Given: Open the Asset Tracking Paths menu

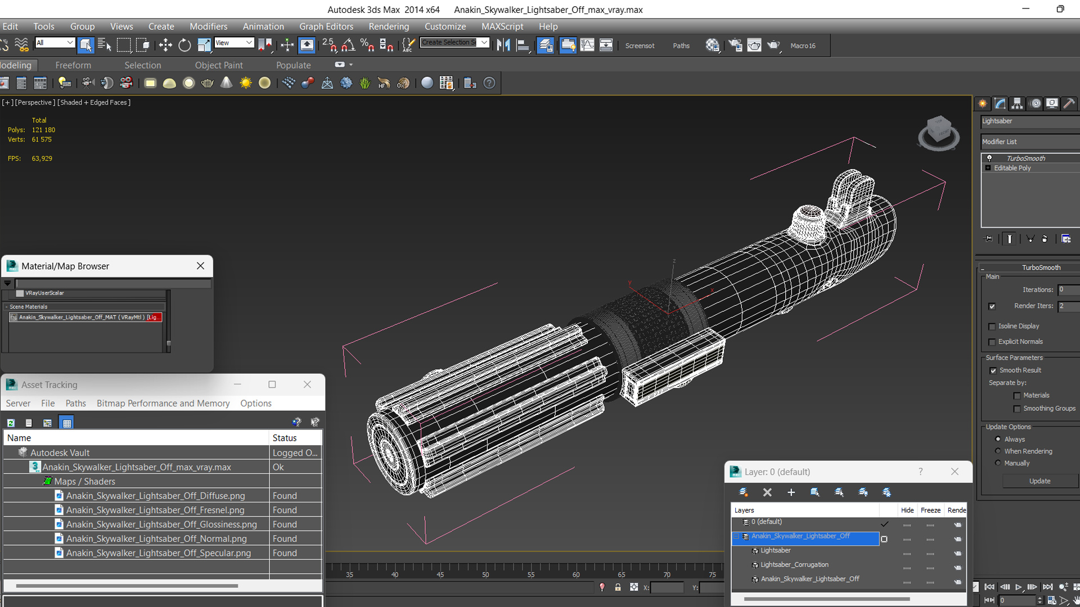Looking at the screenshot, I should [x=75, y=404].
